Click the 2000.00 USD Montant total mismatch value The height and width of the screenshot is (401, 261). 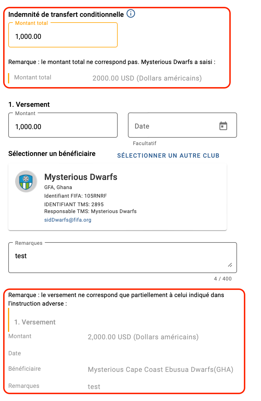147,78
